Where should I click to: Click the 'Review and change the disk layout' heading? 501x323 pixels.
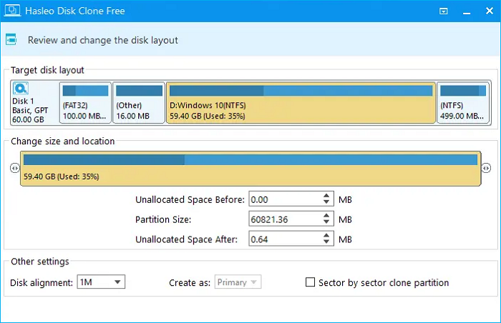pos(102,40)
